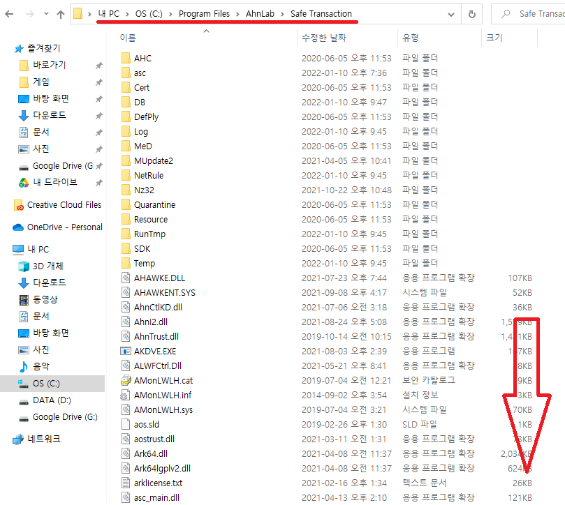Open pinned 다운로드 arrow icon in quick access
The image size is (565, 505).
tap(24, 116)
